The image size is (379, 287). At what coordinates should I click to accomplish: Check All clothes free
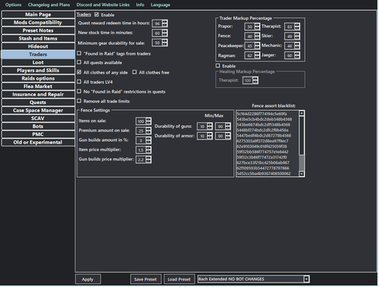tap(134, 72)
